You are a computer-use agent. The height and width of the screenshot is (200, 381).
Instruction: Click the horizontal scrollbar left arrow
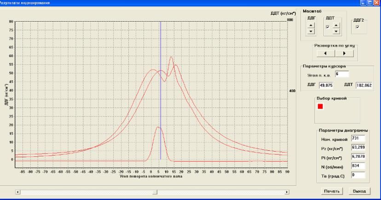tap(17, 192)
